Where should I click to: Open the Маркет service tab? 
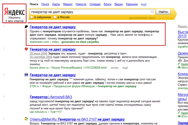point(68,4)
